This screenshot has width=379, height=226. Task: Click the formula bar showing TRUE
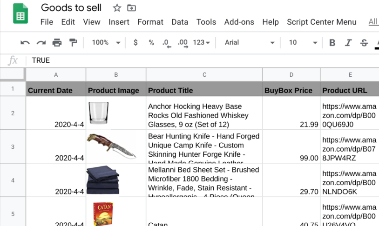click(186, 60)
